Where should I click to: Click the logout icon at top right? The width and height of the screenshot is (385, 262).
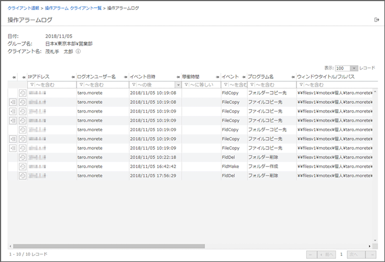(x=376, y=20)
